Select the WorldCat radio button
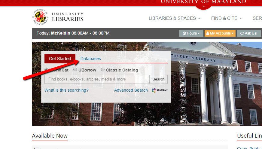262x149 pixels. tap(46, 69)
